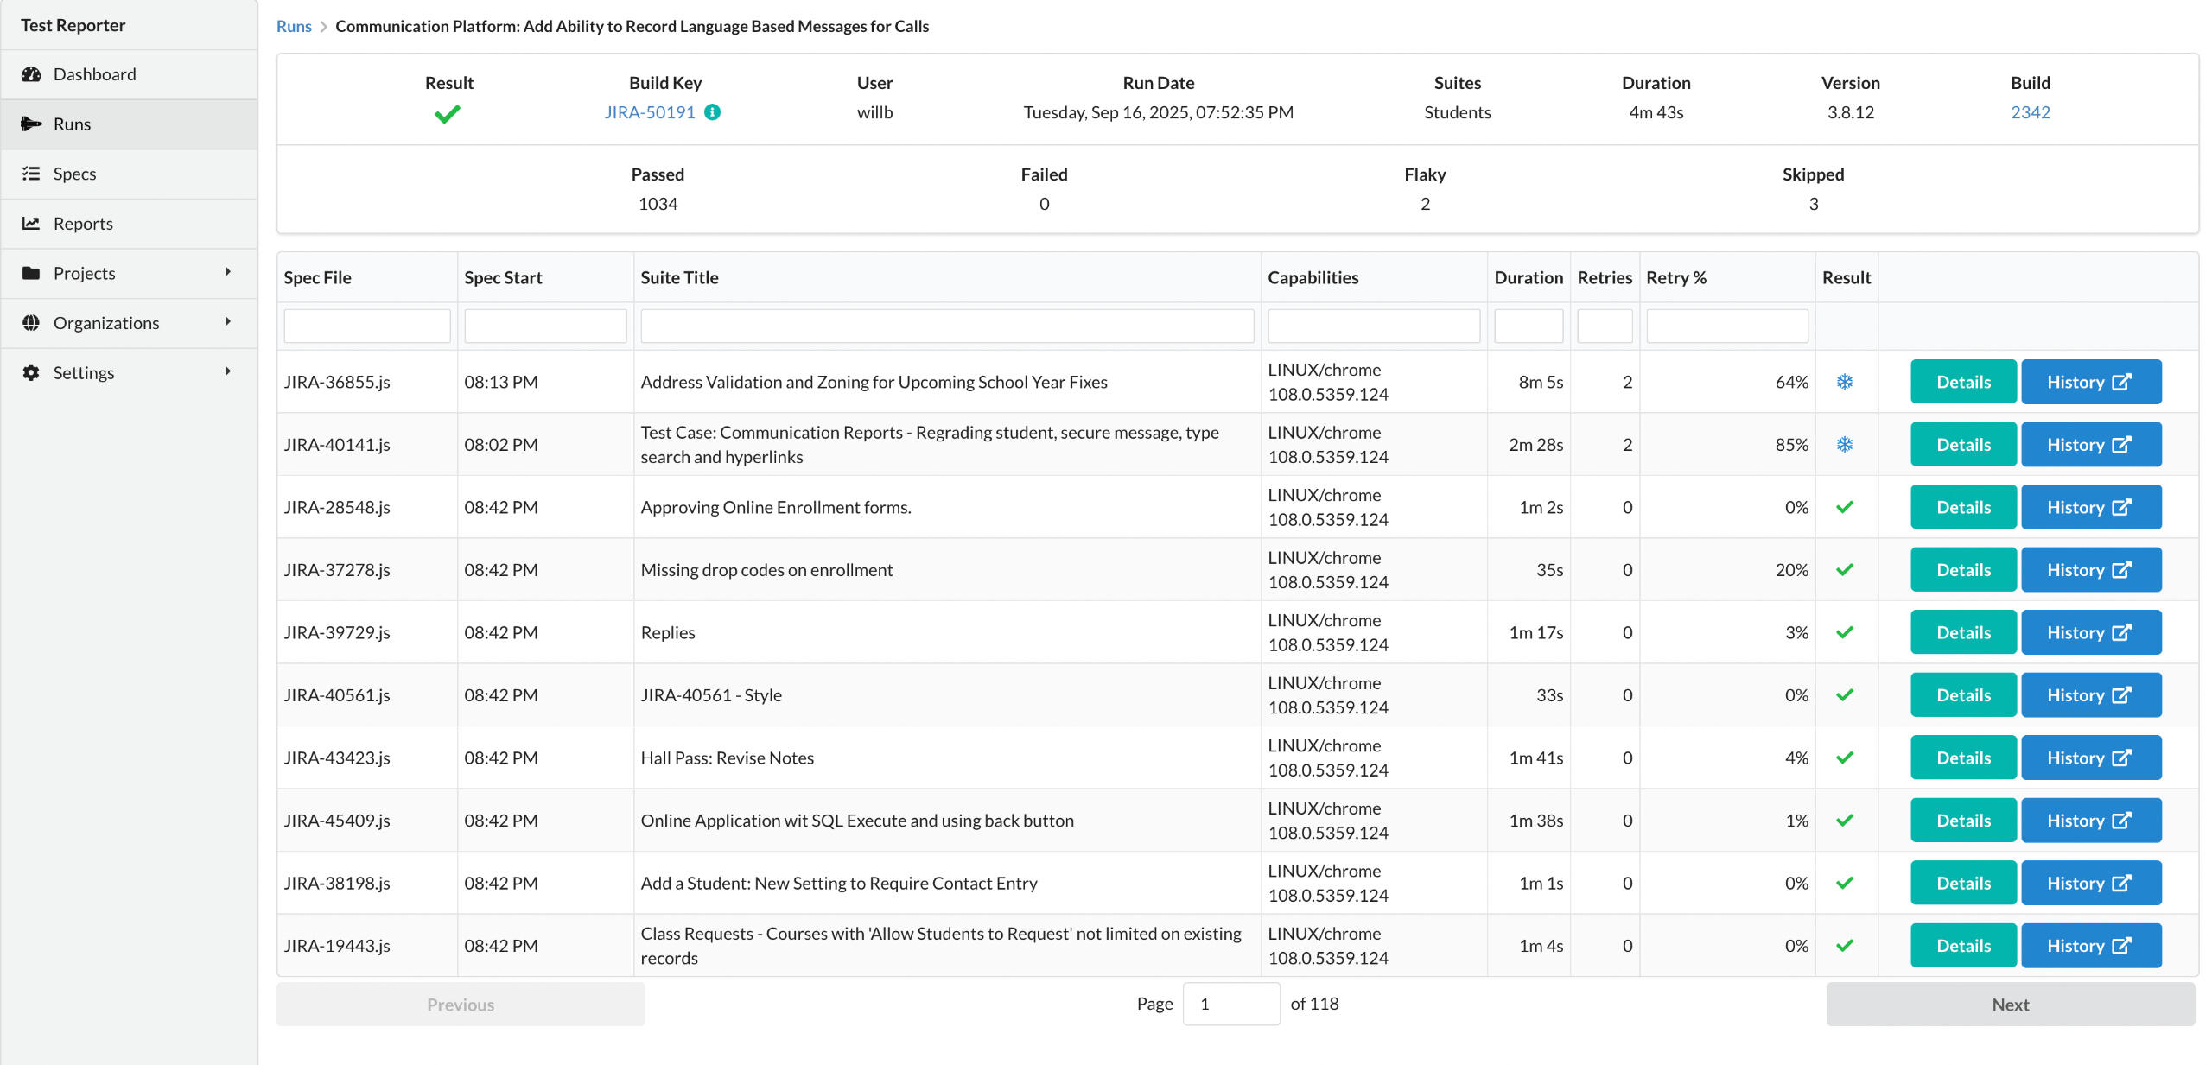Open build 2342 link
2212x1065 pixels.
click(2030, 112)
